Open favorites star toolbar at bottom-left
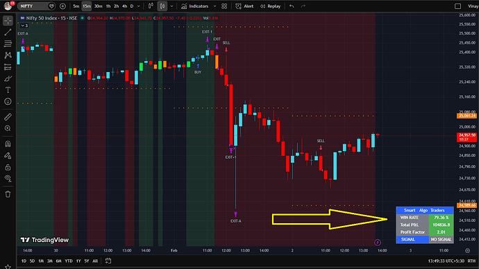The width and height of the screenshot is (479, 269). 8,266
